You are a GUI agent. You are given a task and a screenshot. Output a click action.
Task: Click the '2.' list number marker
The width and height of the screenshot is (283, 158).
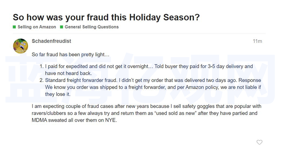pyautogui.click(x=42, y=80)
